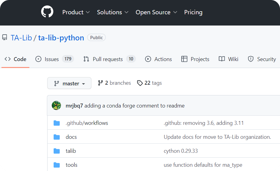Open the Wiki tab
Image resolution: width=280 pixels, height=171 pixels.
pos(229,59)
